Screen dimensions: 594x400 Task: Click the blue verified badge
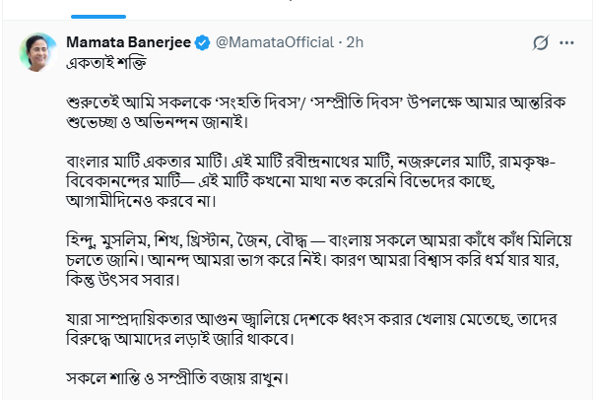click(201, 43)
